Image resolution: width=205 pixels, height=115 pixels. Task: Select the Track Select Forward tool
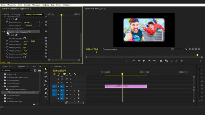click(x=45, y=73)
